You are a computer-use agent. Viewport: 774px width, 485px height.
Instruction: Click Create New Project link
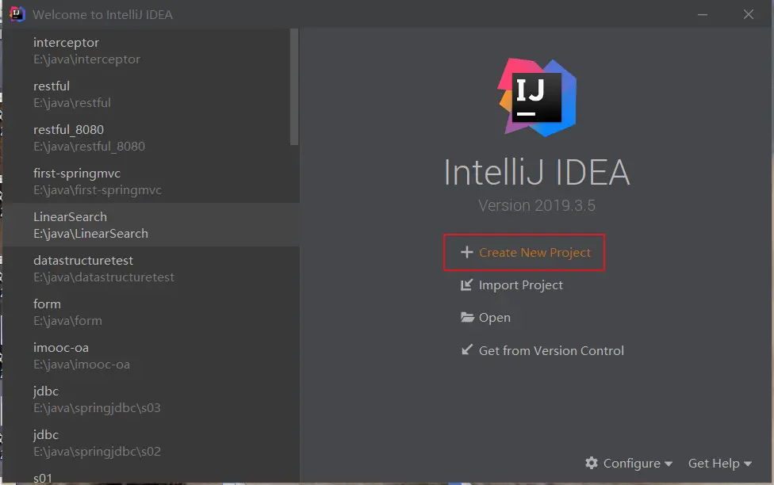coord(535,253)
